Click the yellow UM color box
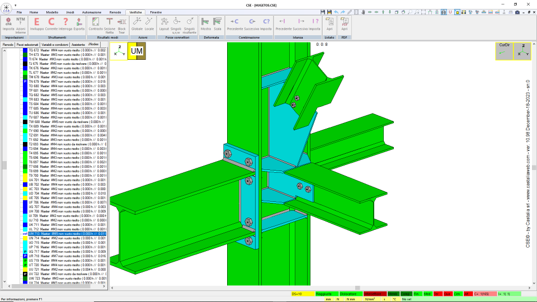 coord(136,51)
